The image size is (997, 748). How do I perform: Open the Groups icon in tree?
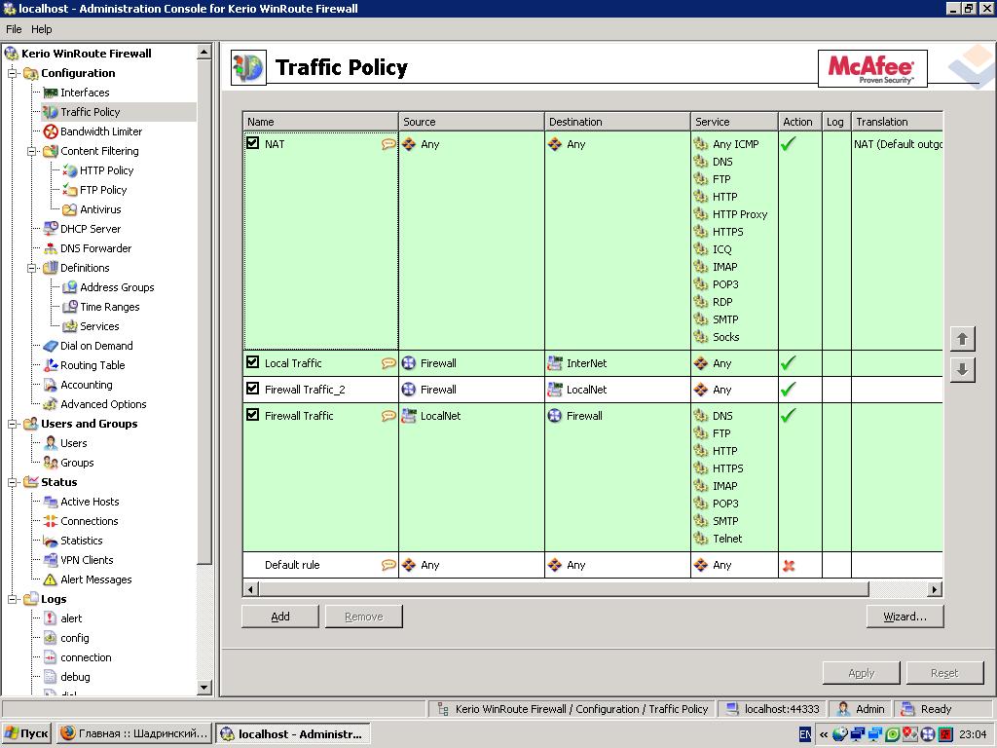[x=51, y=463]
